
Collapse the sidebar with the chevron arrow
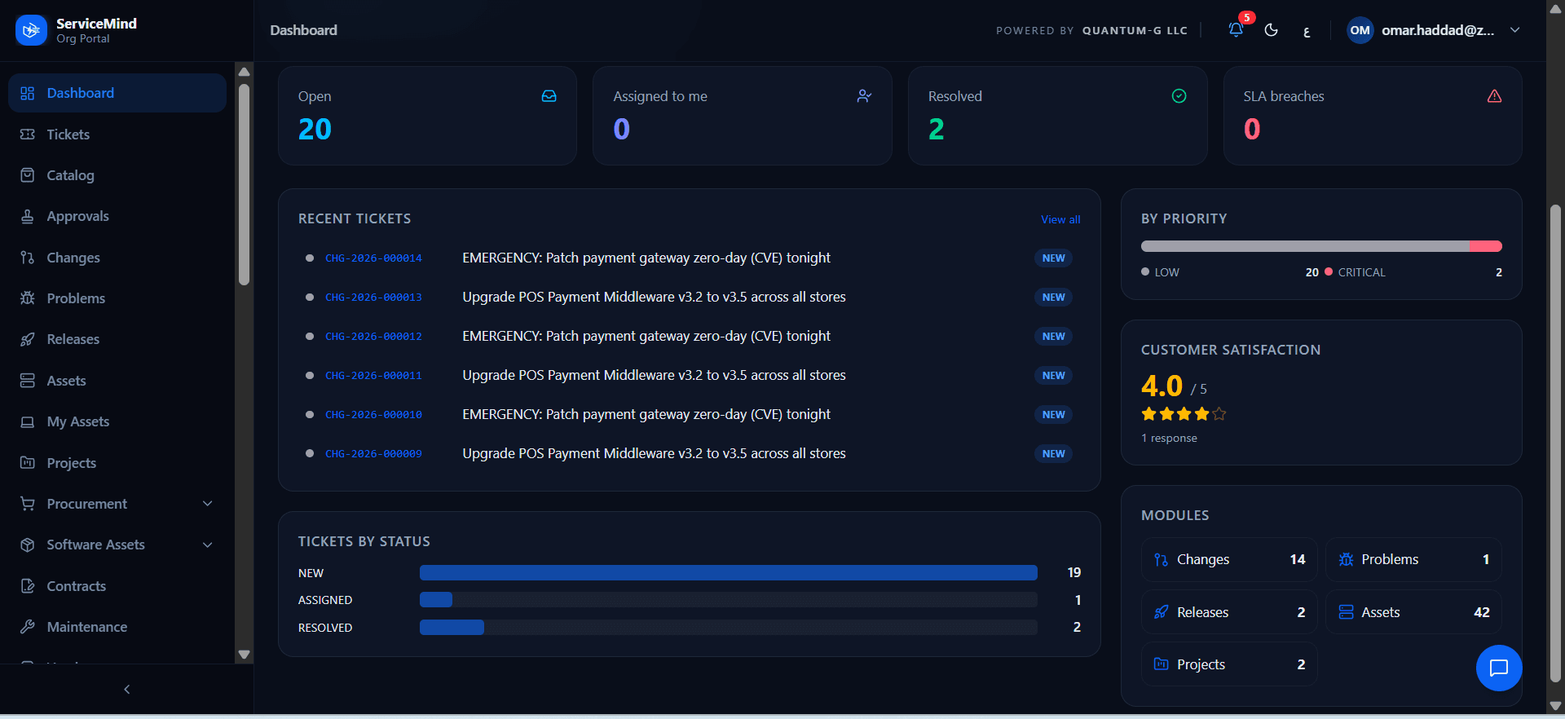(126, 690)
